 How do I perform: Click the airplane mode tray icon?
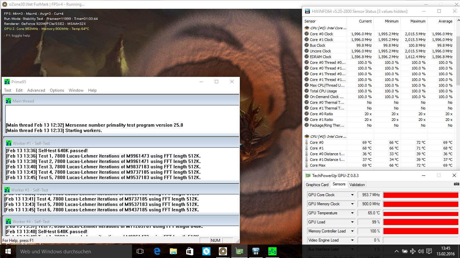[414, 251]
